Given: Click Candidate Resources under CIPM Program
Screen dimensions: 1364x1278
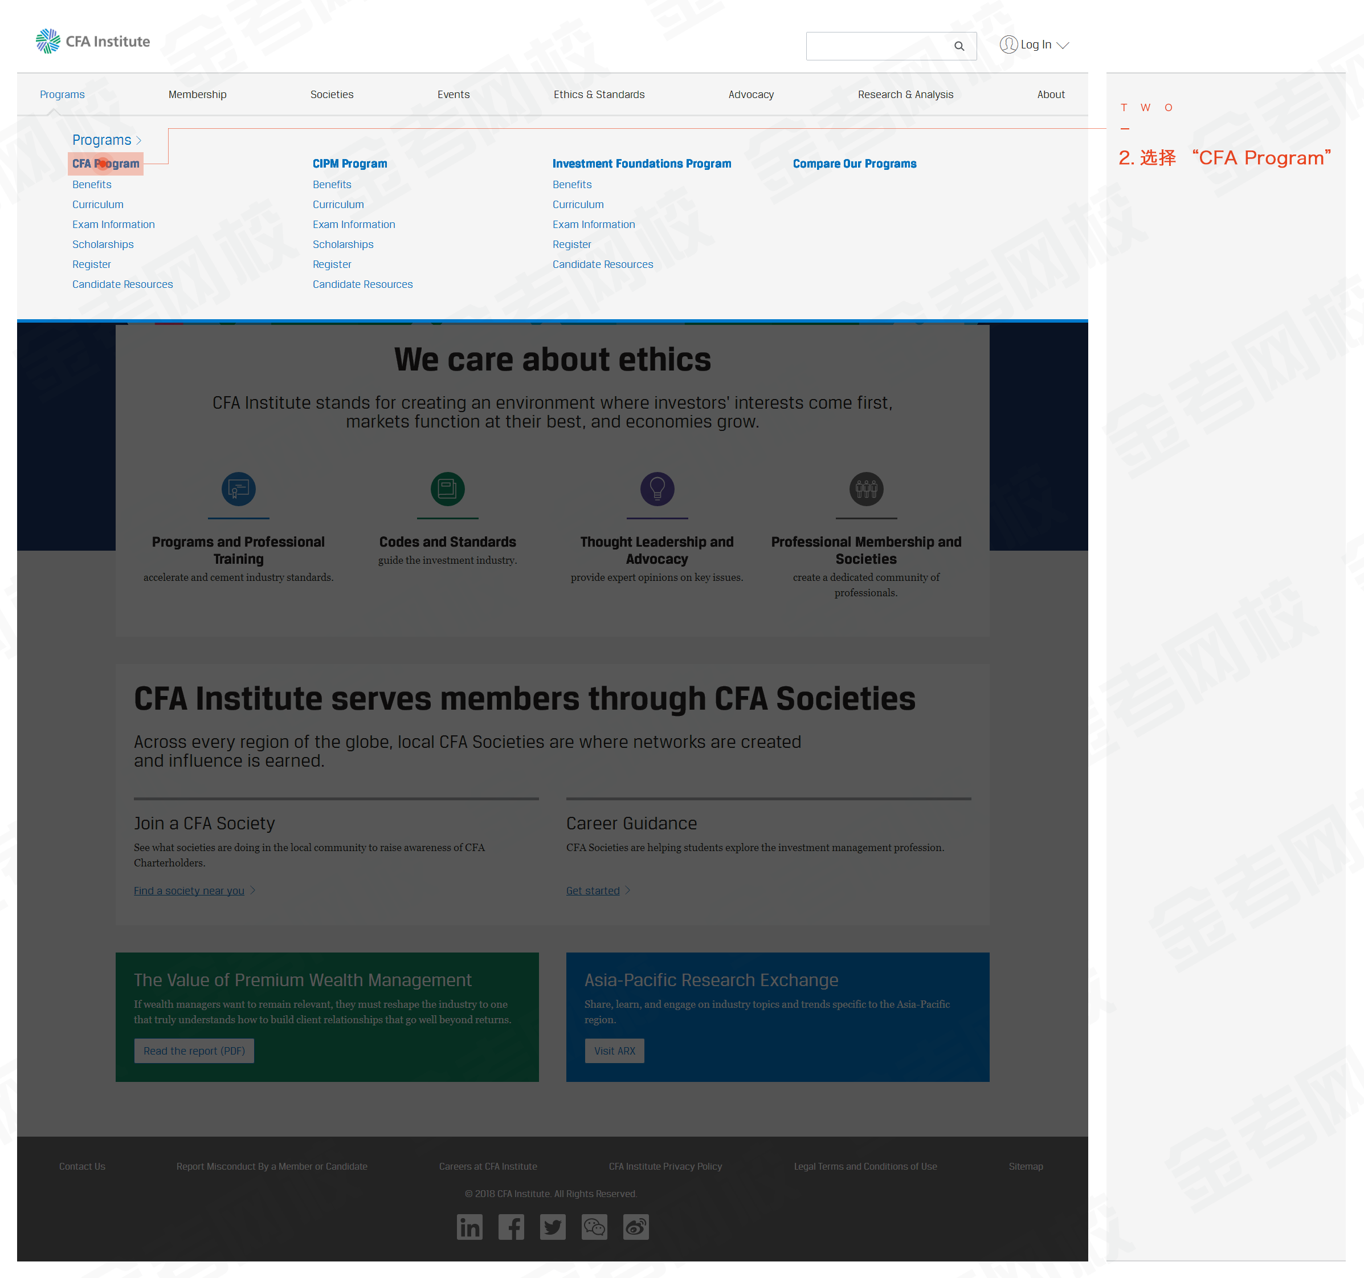Looking at the screenshot, I should click(x=363, y=283).
